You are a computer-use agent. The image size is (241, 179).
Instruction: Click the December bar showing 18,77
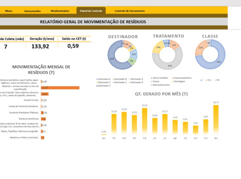216,119
